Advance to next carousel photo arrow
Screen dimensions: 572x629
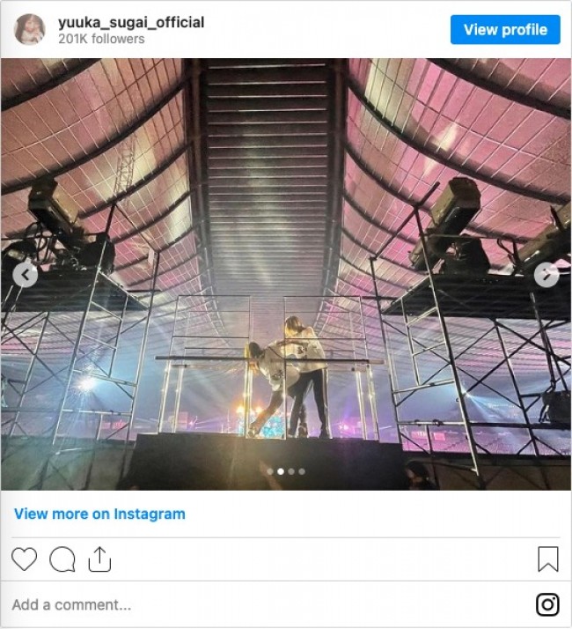546,275
